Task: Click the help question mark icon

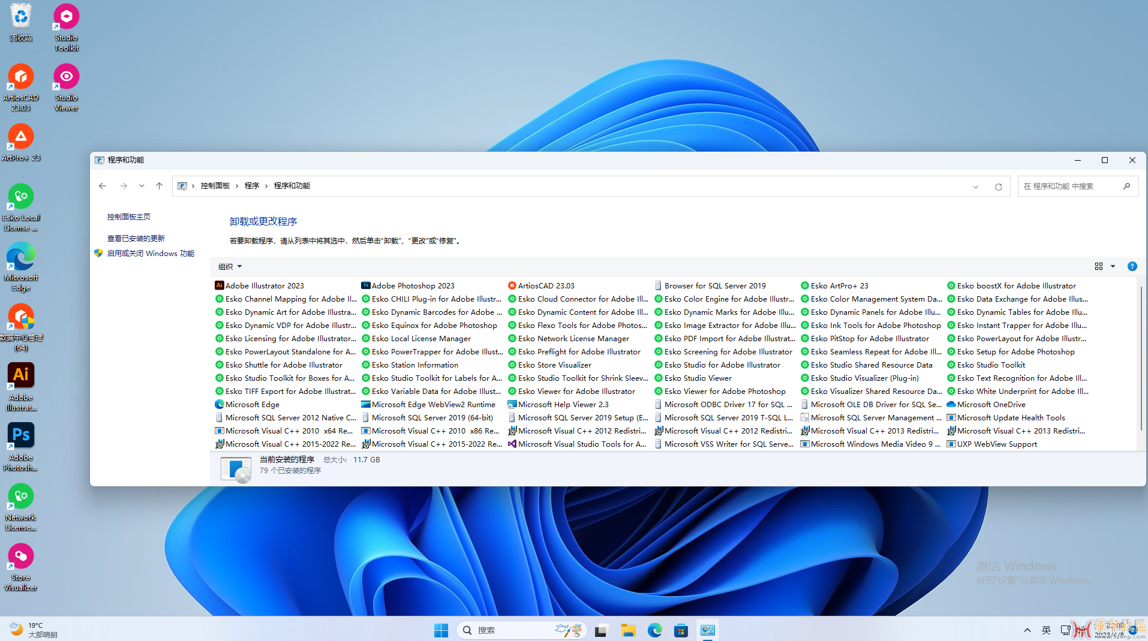Action: 1132,266
